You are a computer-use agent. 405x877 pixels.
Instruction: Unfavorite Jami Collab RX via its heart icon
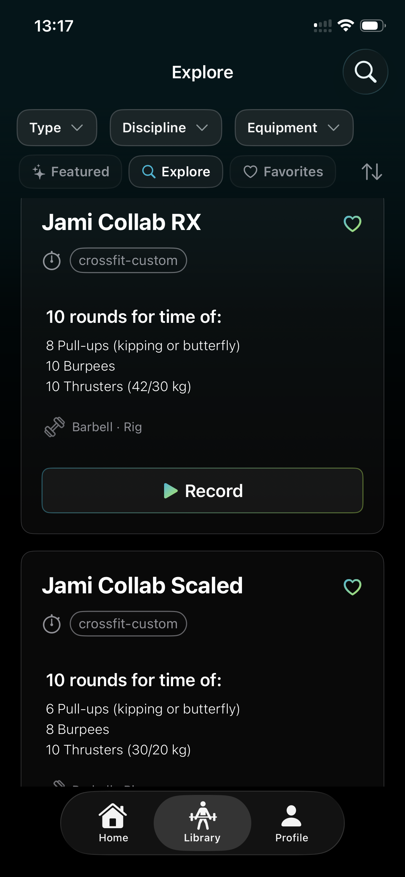(x=352, y=223)
